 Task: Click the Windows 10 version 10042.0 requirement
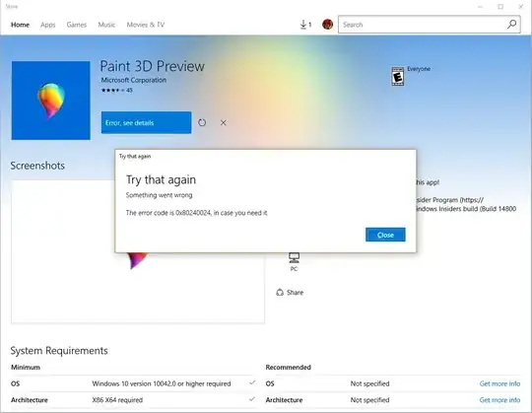[x=162, y=383]
